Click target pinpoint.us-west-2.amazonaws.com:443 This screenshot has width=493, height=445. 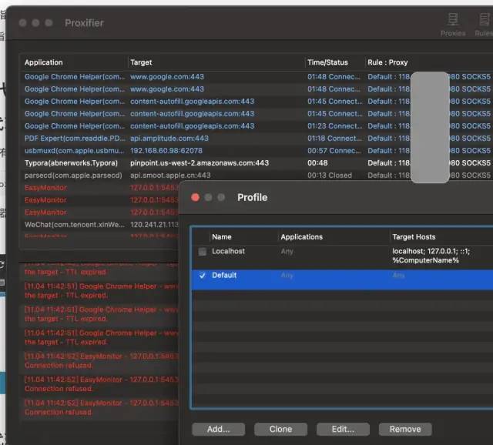200,162
